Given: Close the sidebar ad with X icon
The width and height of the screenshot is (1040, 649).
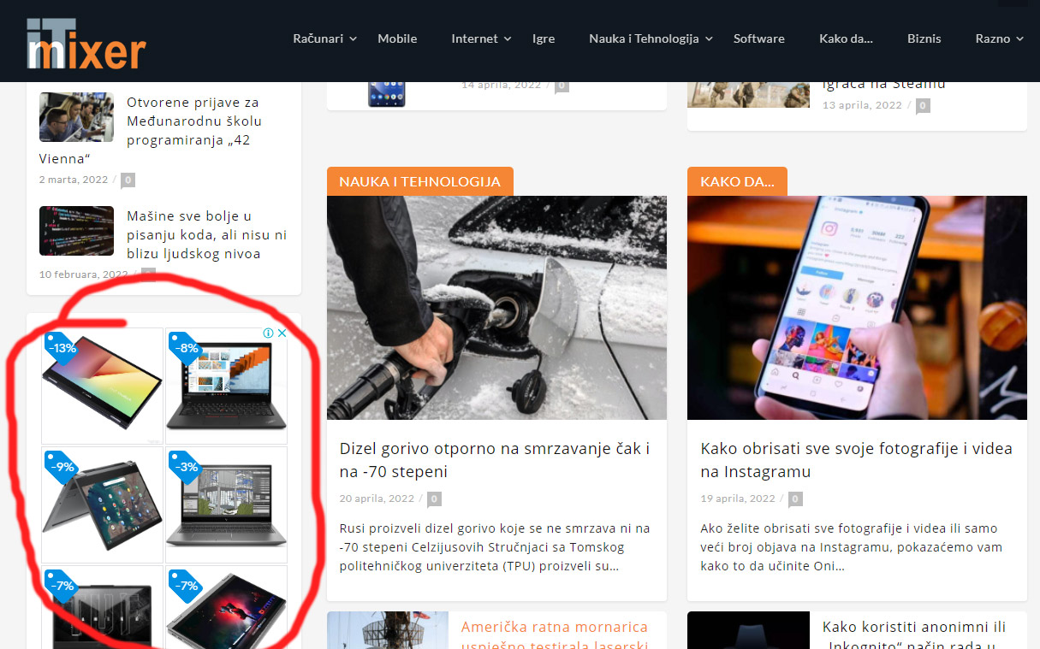Looking at the screenshot, I should pos(282,333).
